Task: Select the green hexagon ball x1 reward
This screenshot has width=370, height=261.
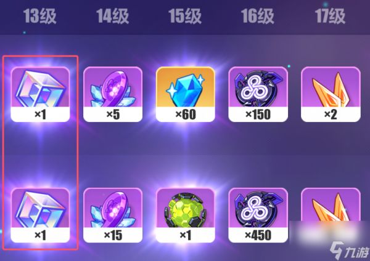Action: pos(186,215)
